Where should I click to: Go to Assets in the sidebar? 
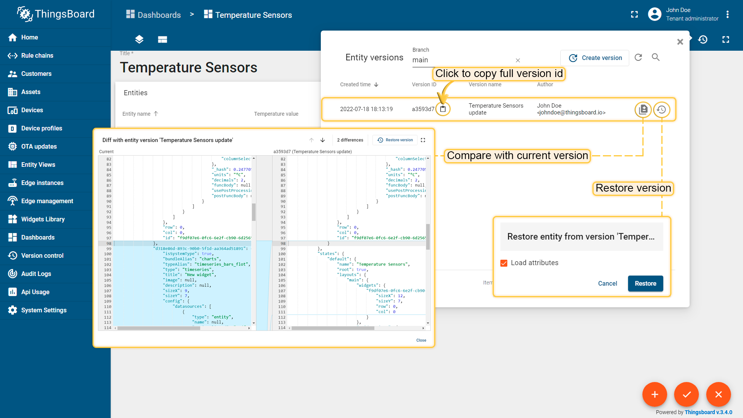coord(55,92)
